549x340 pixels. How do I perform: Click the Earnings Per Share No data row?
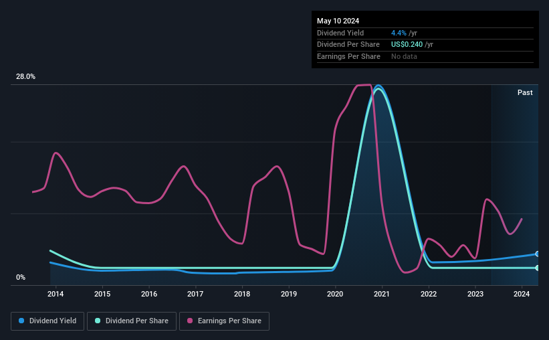tap(425, 56)
